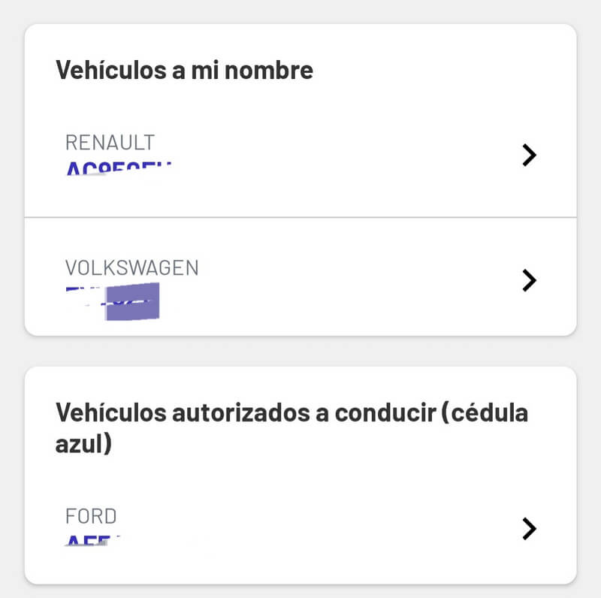Open the Renault vehicle list row
Screen dimensions: 601x598
(300, 156)
